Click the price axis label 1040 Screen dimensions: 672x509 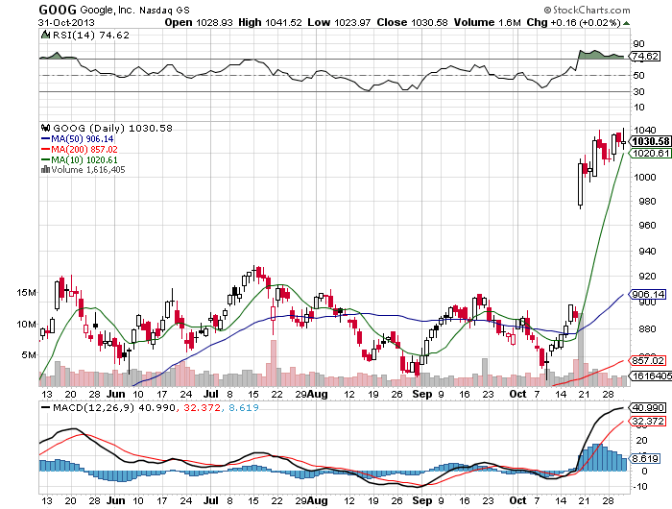(644, 130)
